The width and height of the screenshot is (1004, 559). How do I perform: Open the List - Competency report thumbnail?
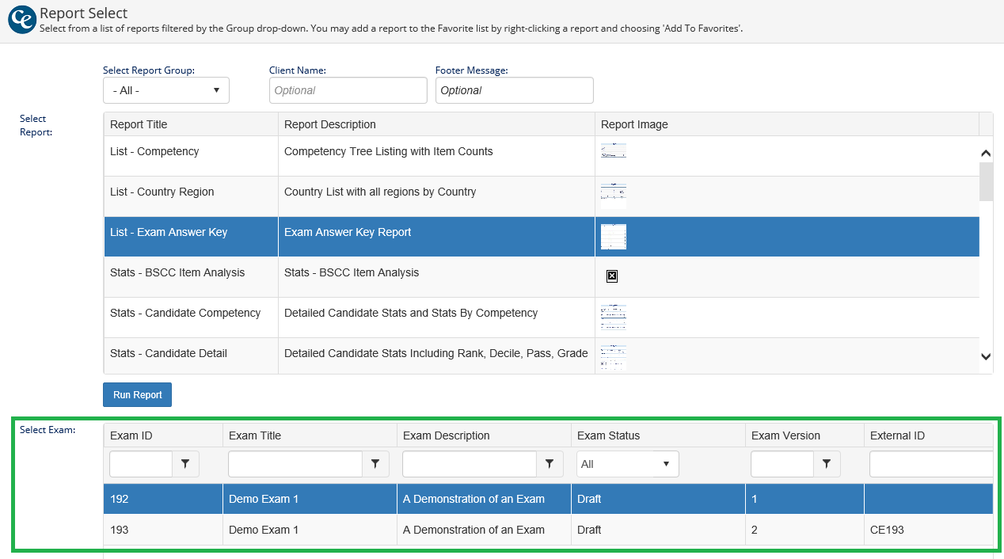point(613,151)
